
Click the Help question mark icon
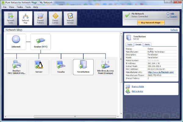(x=168, y=13)
